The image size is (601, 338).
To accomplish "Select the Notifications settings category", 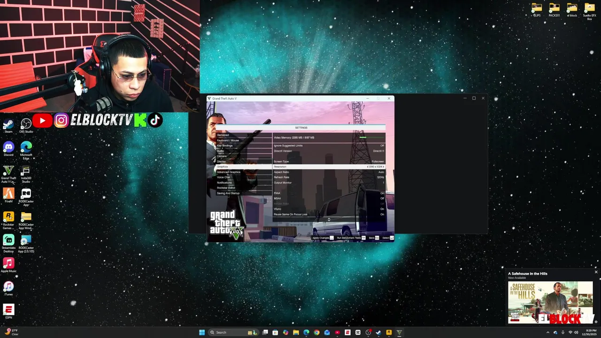I will (x=243, y=183).
